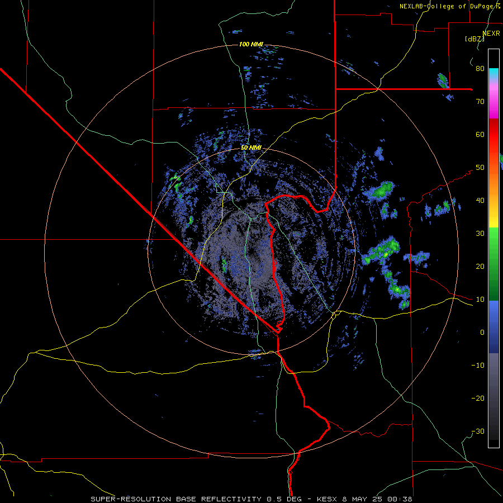Select the -20 value on the dBZ scale
The height and width of the screenshot is (503, 503).
[478, 398]
